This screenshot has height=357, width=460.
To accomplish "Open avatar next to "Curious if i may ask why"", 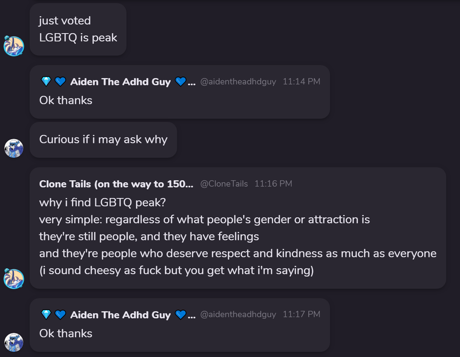I will tap(14, 148).
